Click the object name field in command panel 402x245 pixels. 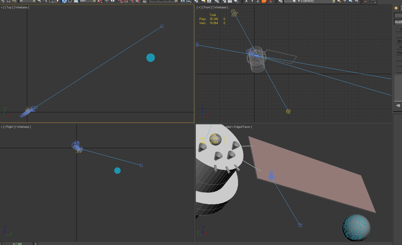(x=398, y=15)
